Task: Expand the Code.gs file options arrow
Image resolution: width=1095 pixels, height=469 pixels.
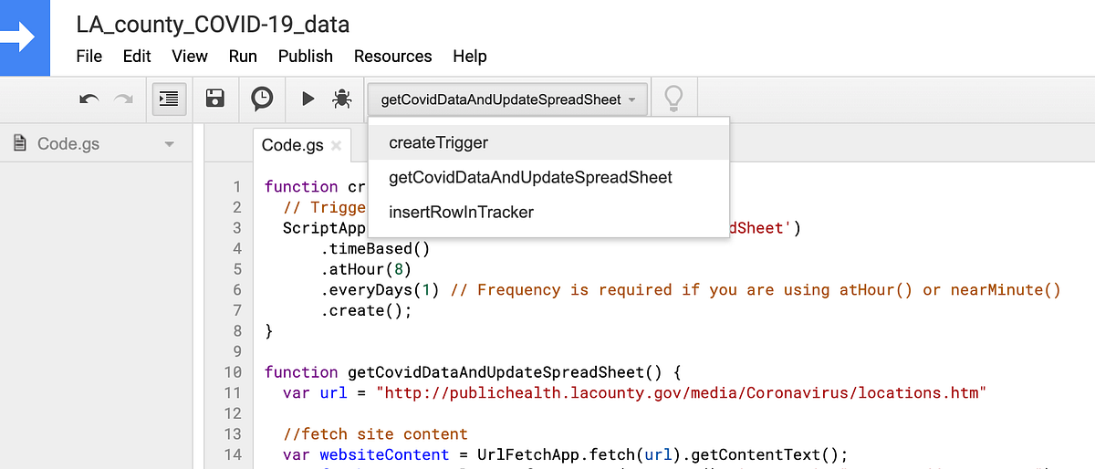Action: 169,144
